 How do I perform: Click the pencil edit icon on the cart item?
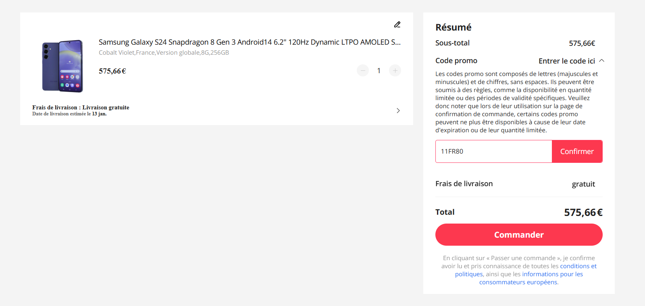(397, 25)
